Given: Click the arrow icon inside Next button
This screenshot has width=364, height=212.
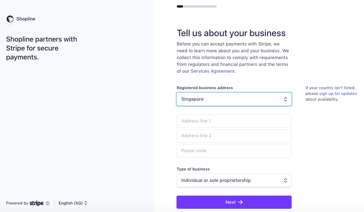Looking at the screenshot, I should click(x=241, y=202).
